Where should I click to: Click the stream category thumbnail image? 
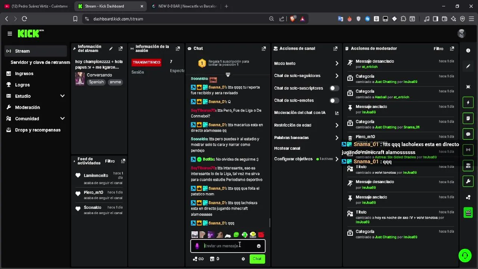[x=80, y=79]
